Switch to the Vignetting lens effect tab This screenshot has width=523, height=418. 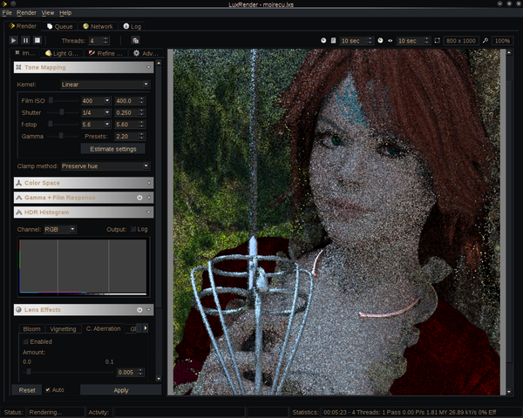point(63,329)
